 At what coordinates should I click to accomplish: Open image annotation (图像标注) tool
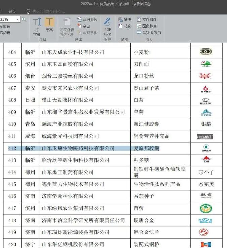point(147,26)
